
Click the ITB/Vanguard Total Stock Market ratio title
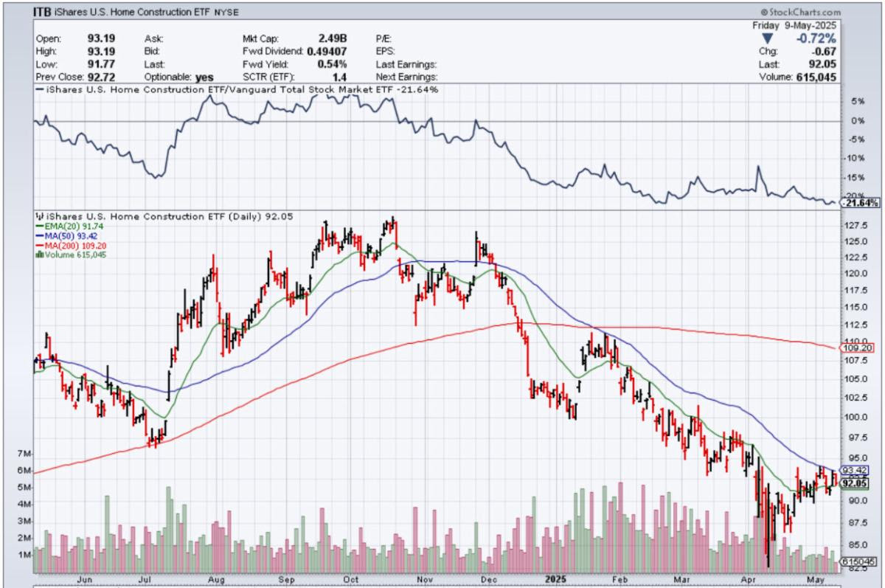click(240, 89)
